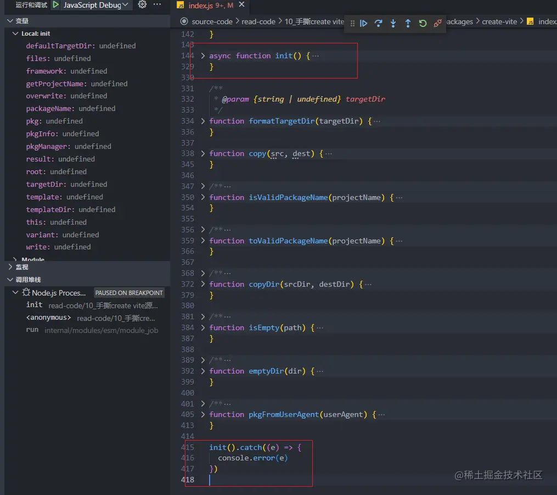Unfold the async function init block
Viewport: 557px width, 495px height.
pyautogui.click(x=203, y=56)
